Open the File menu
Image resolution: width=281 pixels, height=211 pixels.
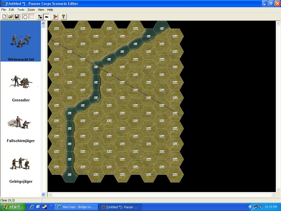coord(4,10)
